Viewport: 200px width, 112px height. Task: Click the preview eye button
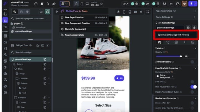184,4
